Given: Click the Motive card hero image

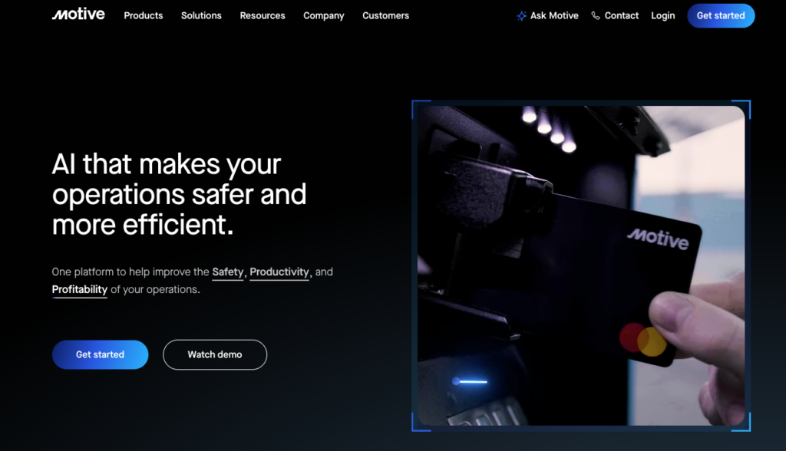Looking at the screenshot, I should [x=581, y=265].
